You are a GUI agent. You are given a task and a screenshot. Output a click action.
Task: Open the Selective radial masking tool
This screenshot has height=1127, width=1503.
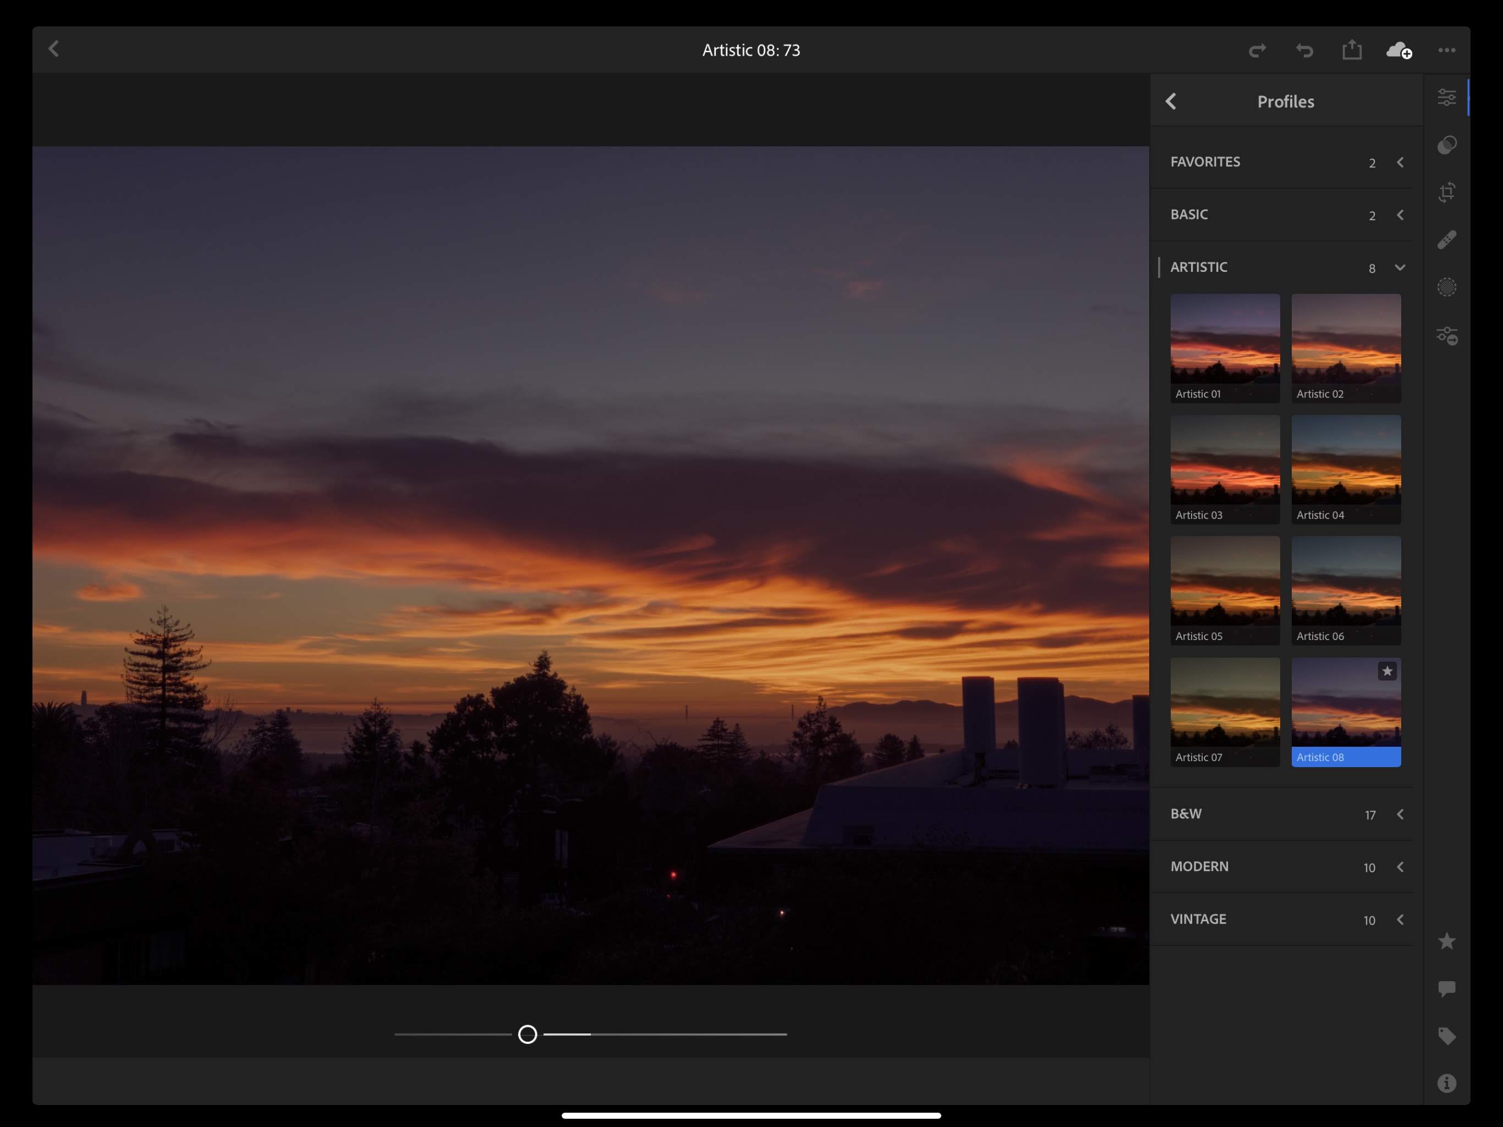pyautogui.click(x=1446, y=287)
